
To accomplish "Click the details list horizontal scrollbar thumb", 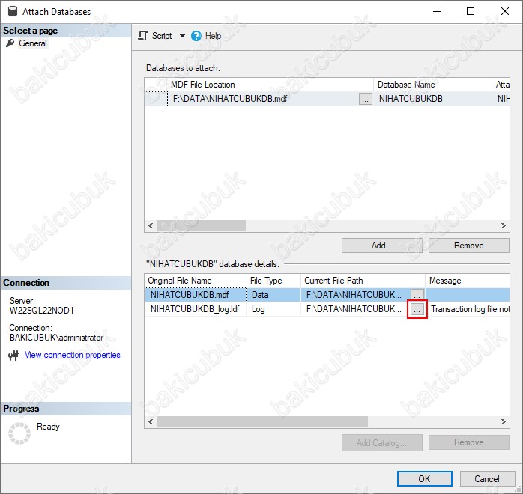I will [x=262, y=421].
